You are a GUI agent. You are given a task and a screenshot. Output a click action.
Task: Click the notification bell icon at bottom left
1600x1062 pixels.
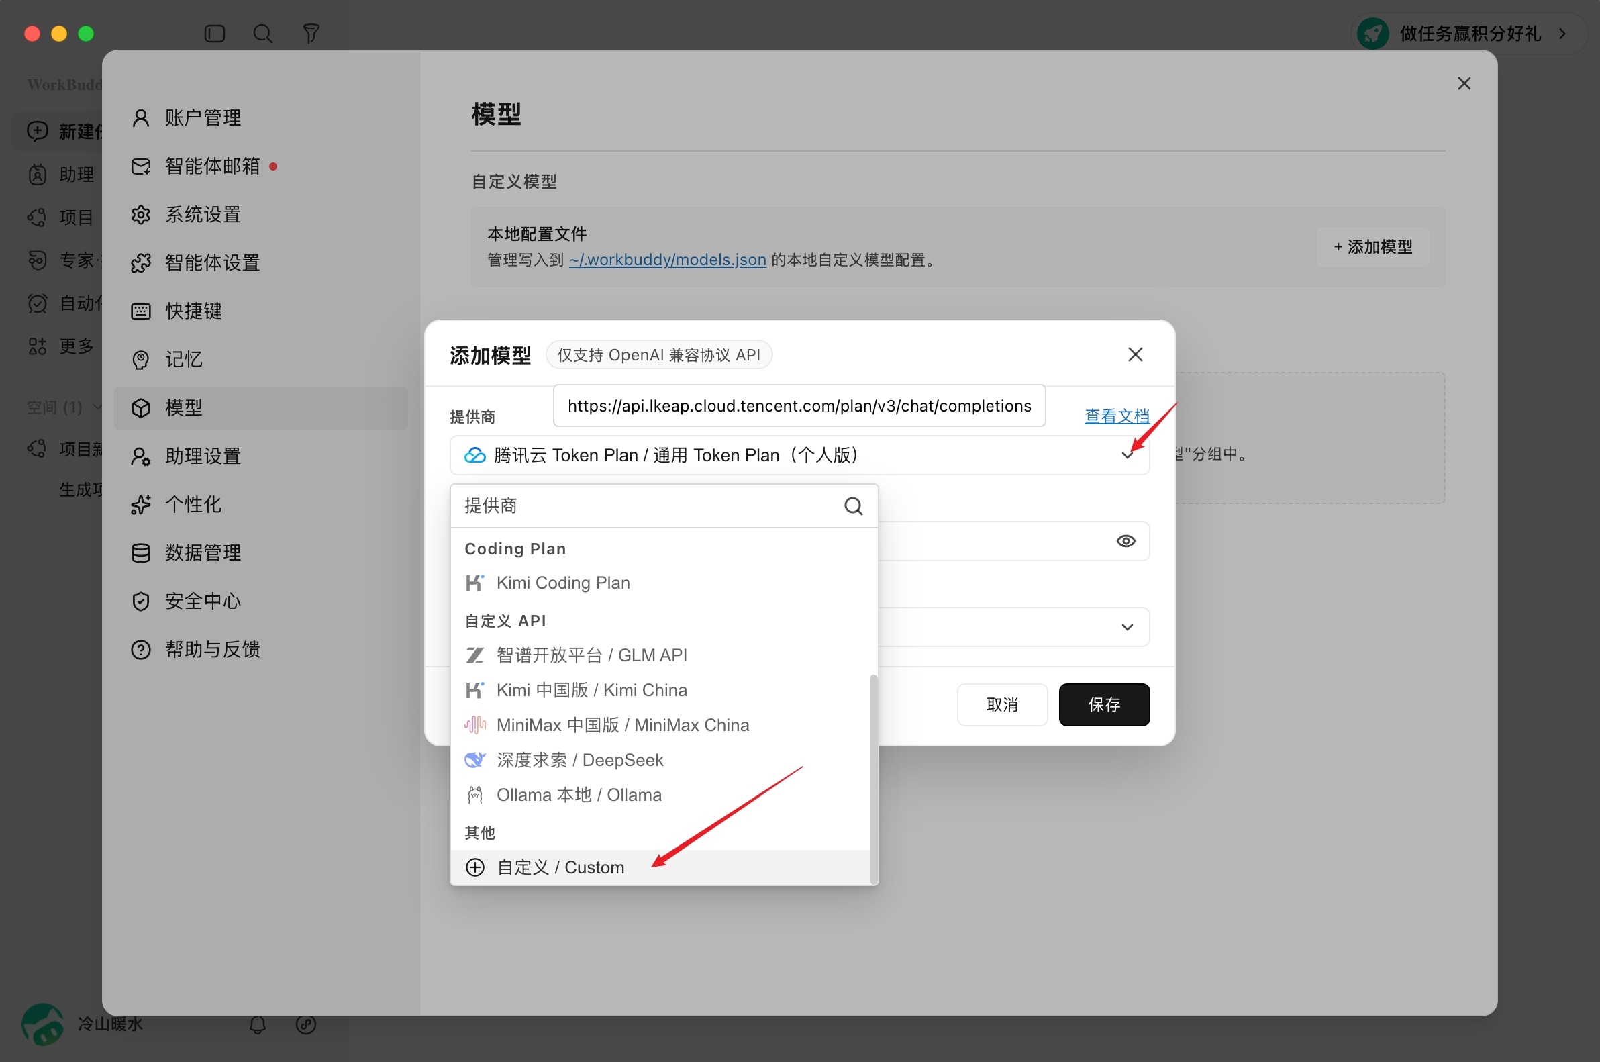click(x=257, y=1025)
